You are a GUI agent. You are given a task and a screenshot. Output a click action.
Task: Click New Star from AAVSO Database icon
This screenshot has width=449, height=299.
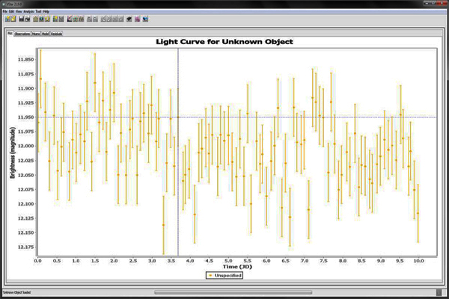(x=7, y=19)
